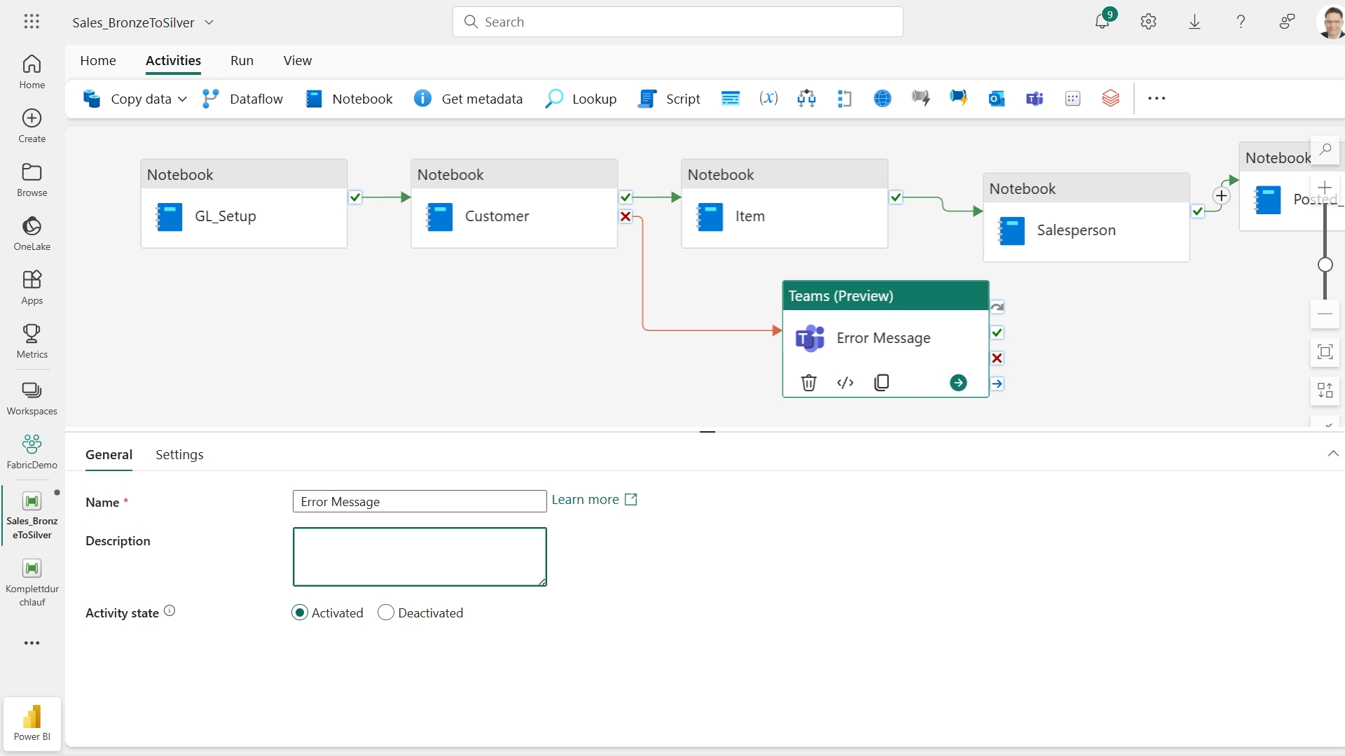Click the Script activity icon
1345x756 pixels.
click(647, 98)
